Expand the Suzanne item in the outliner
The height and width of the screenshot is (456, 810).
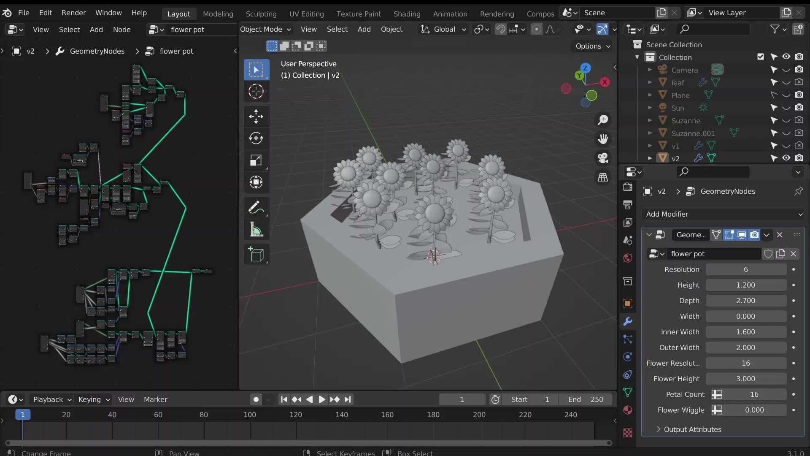click(650, 120)
